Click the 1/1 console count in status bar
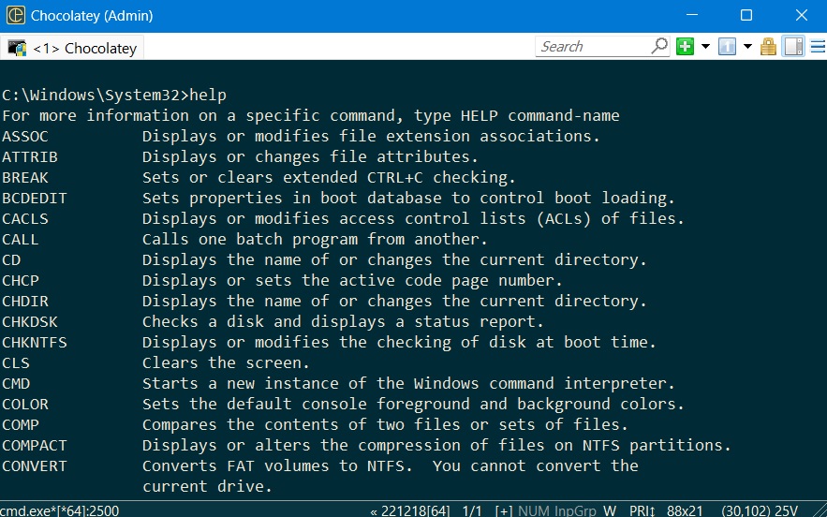 (x=472, y=510)
